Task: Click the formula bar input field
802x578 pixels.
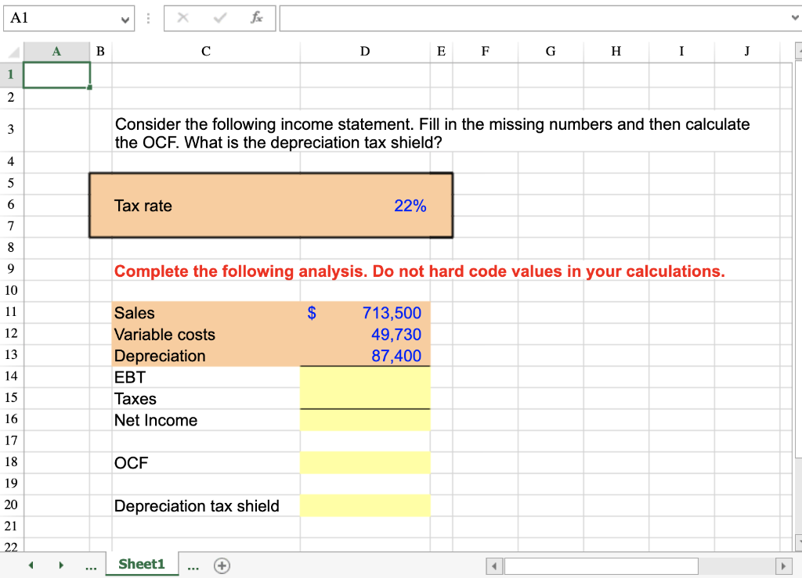Action: pyautogui.click(x=533, y=19)
